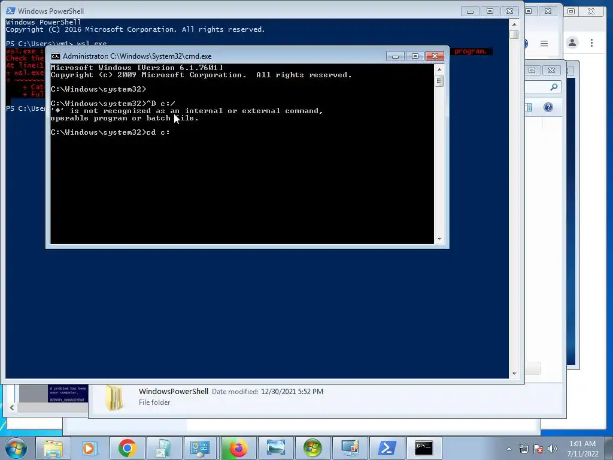The image size is (613, 460).
Task: Open the Explorer help question-mark icon
Action: pyautogui.click(x=548, y=107)
